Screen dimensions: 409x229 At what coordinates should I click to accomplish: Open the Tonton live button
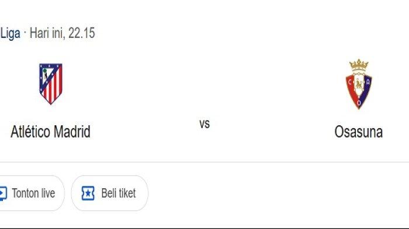[x=32, y=193]
